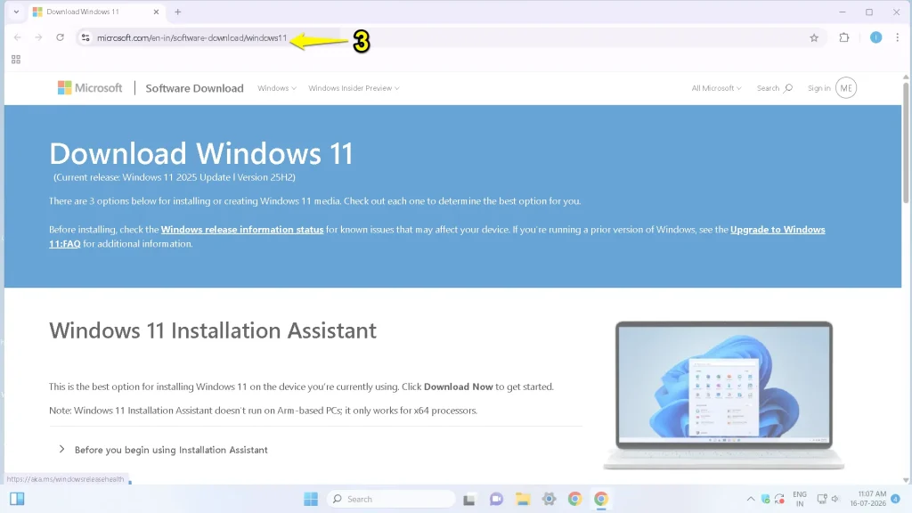
Task: Reload the current page
Action: click(60, 37)
